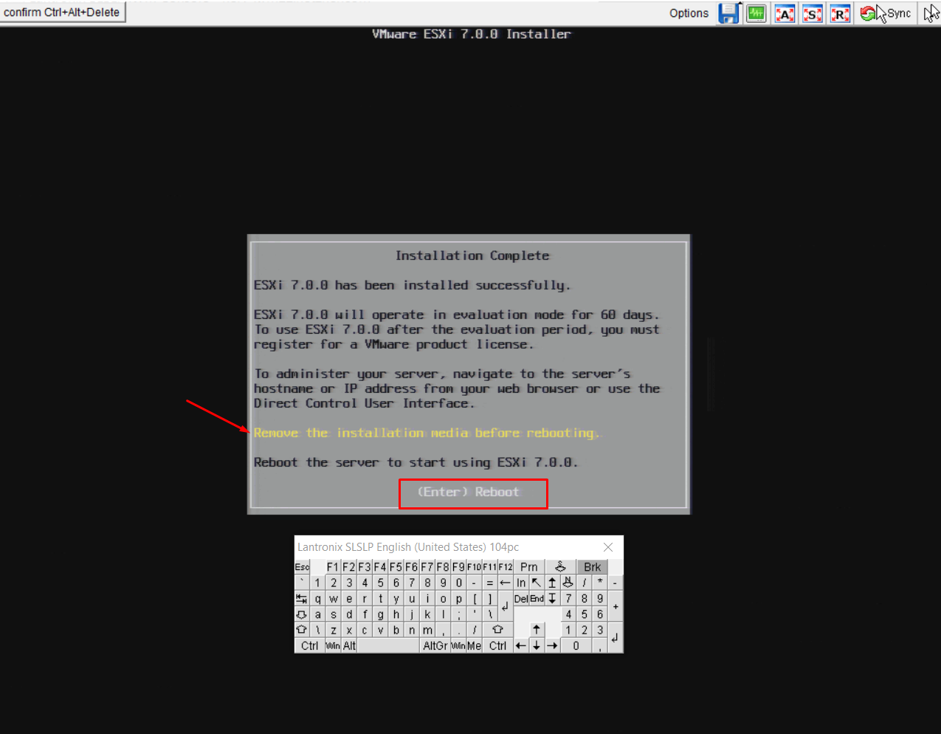Toggle the Num Lock key icon

pyautogui.click(x=568, y=583)
